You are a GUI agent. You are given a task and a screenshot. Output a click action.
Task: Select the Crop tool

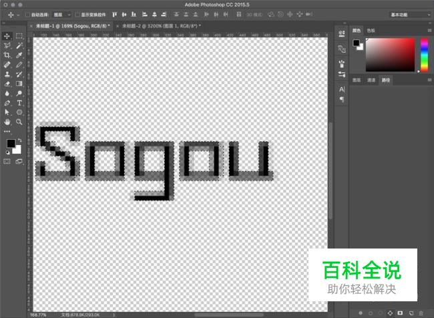click(7, 55)
